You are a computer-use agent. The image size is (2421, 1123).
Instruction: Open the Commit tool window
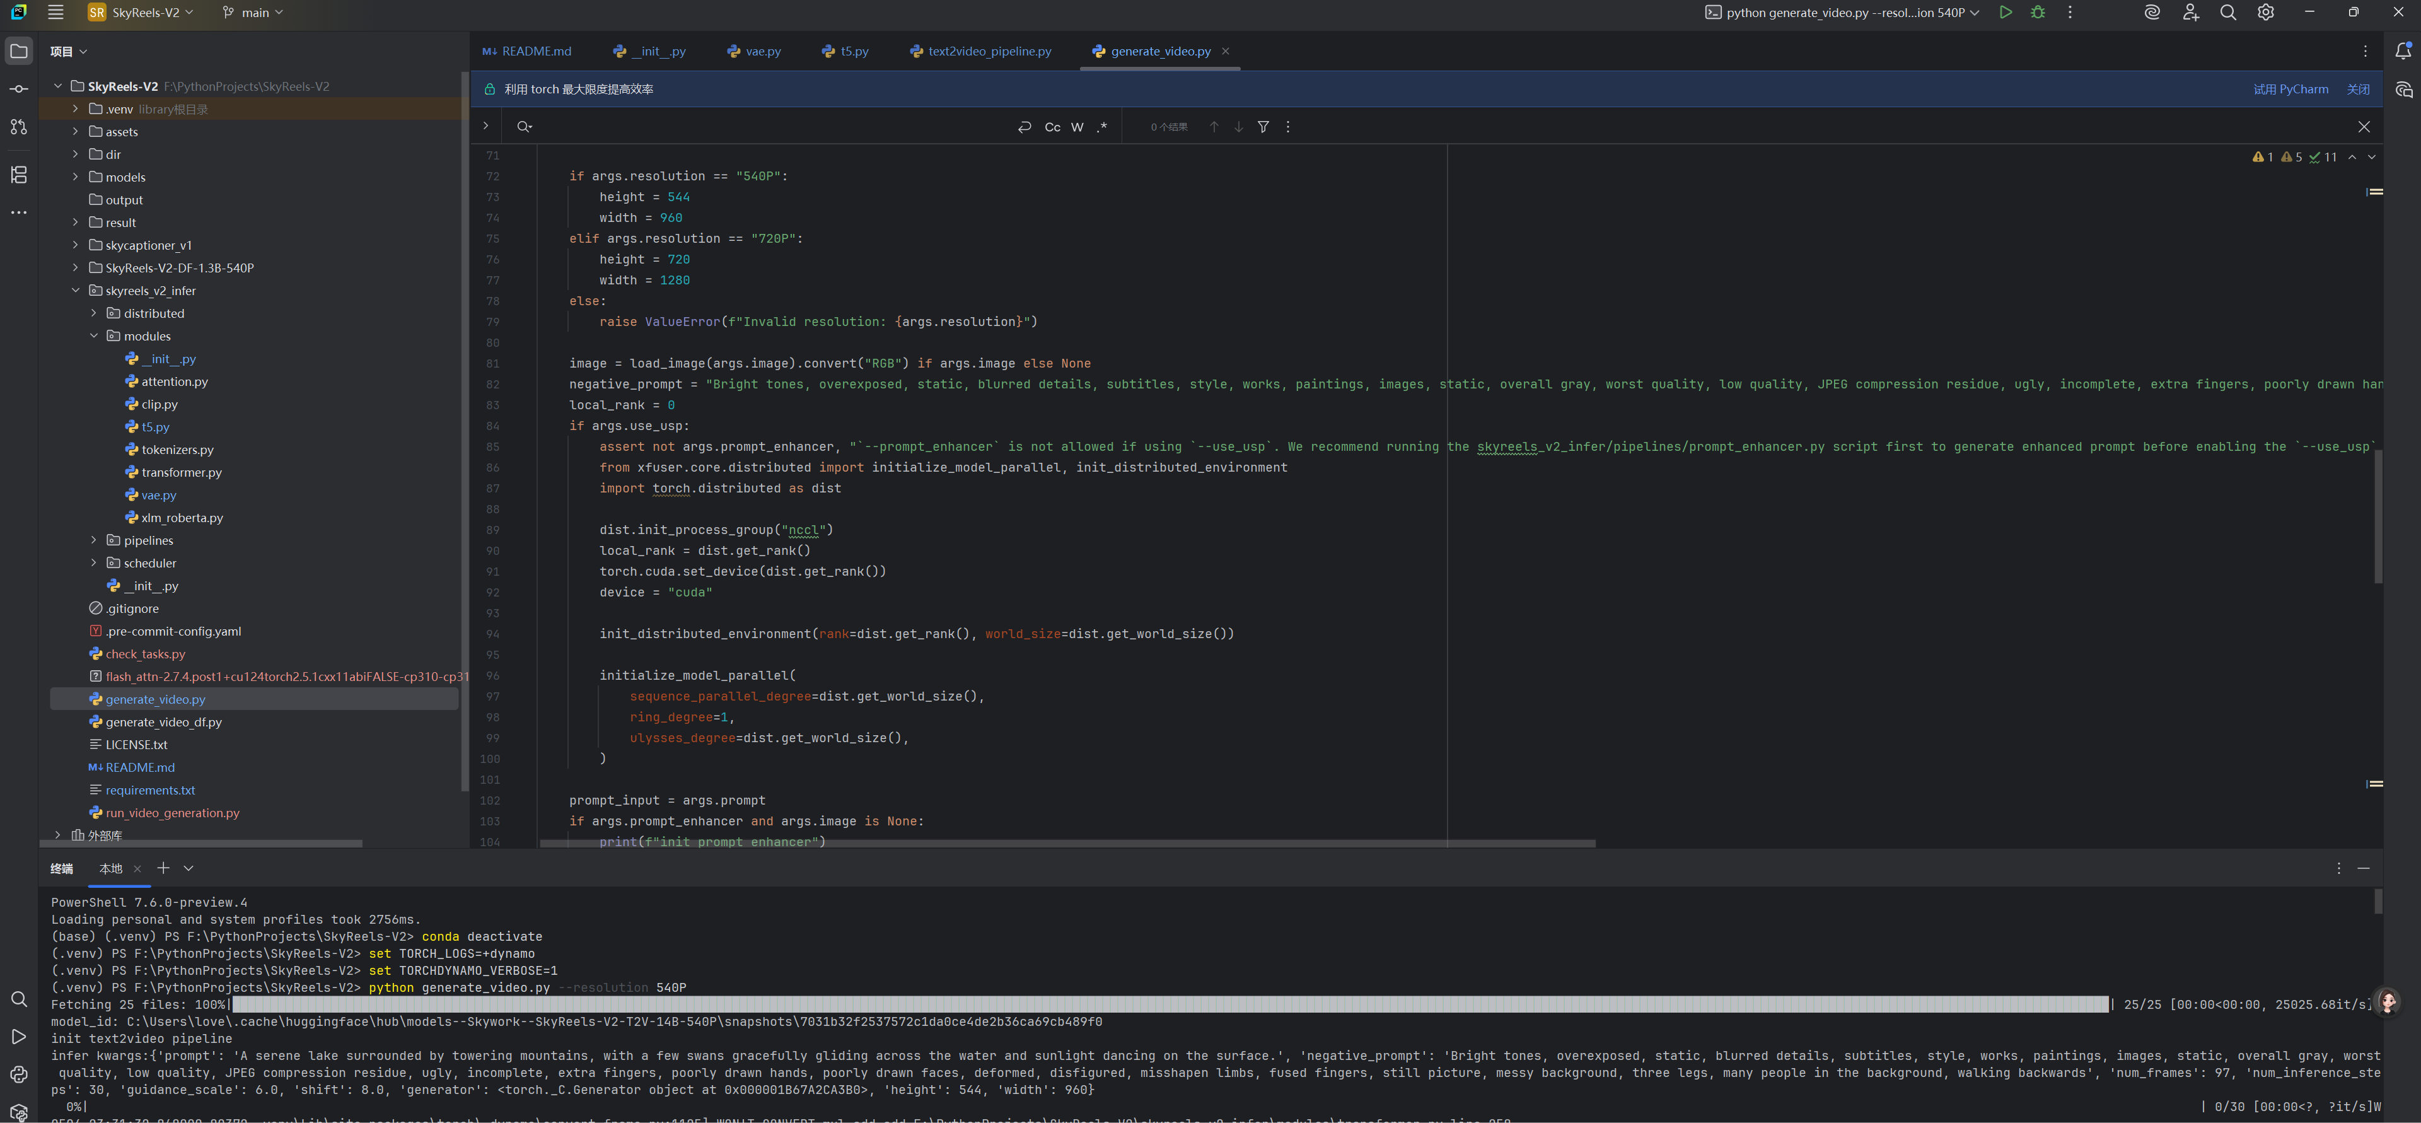[x=19, y=88]
